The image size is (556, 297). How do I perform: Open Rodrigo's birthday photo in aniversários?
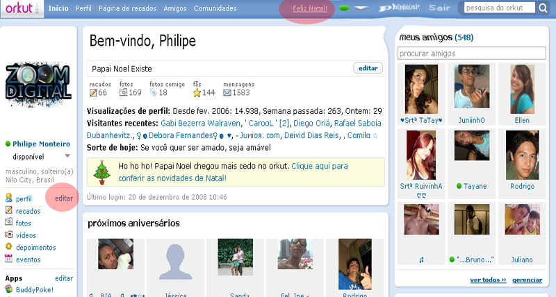click(355, 264)
